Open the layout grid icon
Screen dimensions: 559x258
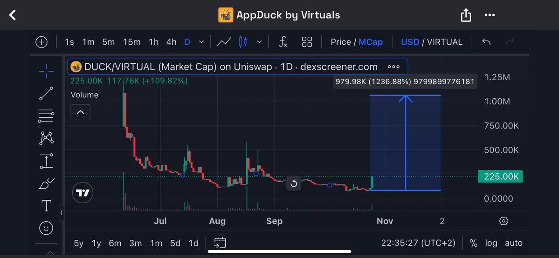[307, 42]
